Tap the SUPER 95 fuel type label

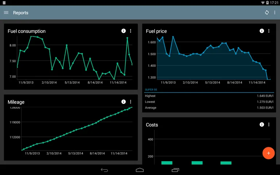[x=151, y=90]
